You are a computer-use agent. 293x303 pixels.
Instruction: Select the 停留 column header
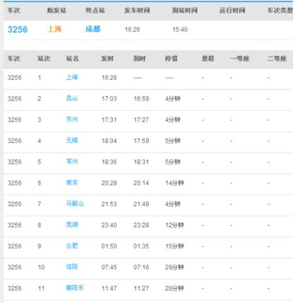[171, 59]
